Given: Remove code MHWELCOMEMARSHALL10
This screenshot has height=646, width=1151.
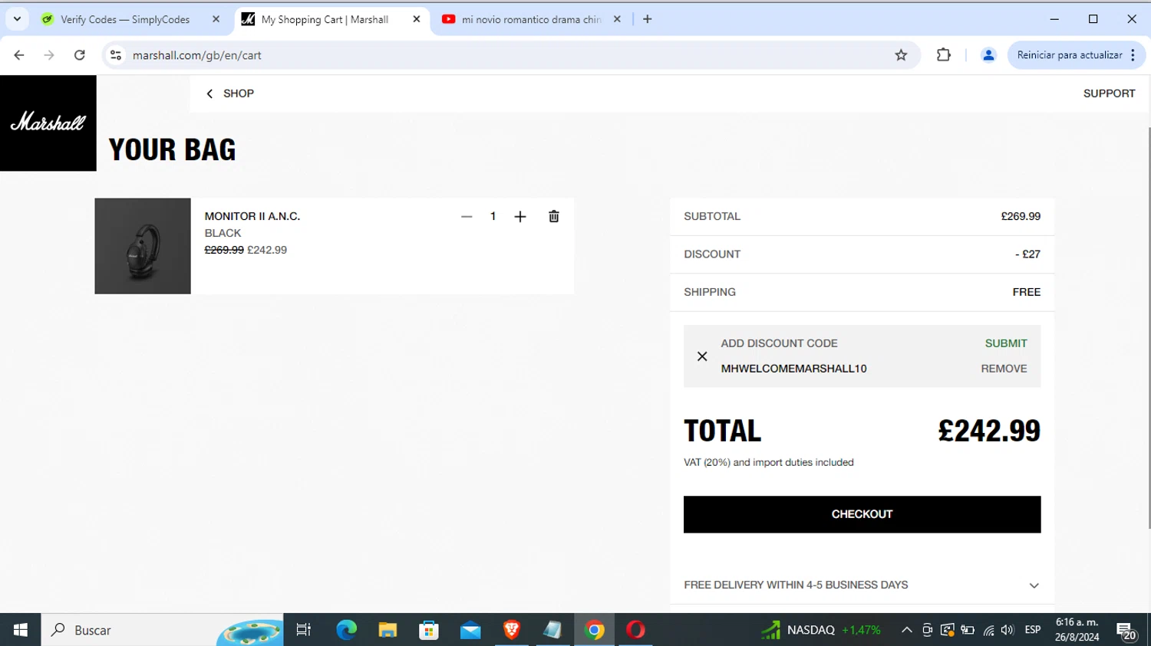Looking at the screenshot, I should 1004,369.
